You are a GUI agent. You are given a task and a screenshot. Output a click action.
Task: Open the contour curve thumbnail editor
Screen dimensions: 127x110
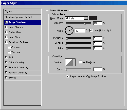pyautogui.click(x=69, y=62)
